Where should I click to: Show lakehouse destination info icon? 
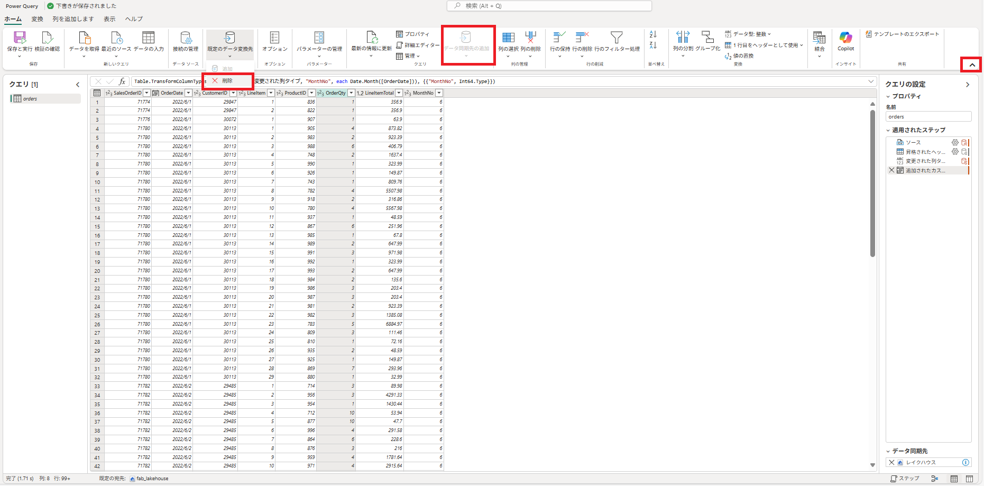click(x=965, y=462)
